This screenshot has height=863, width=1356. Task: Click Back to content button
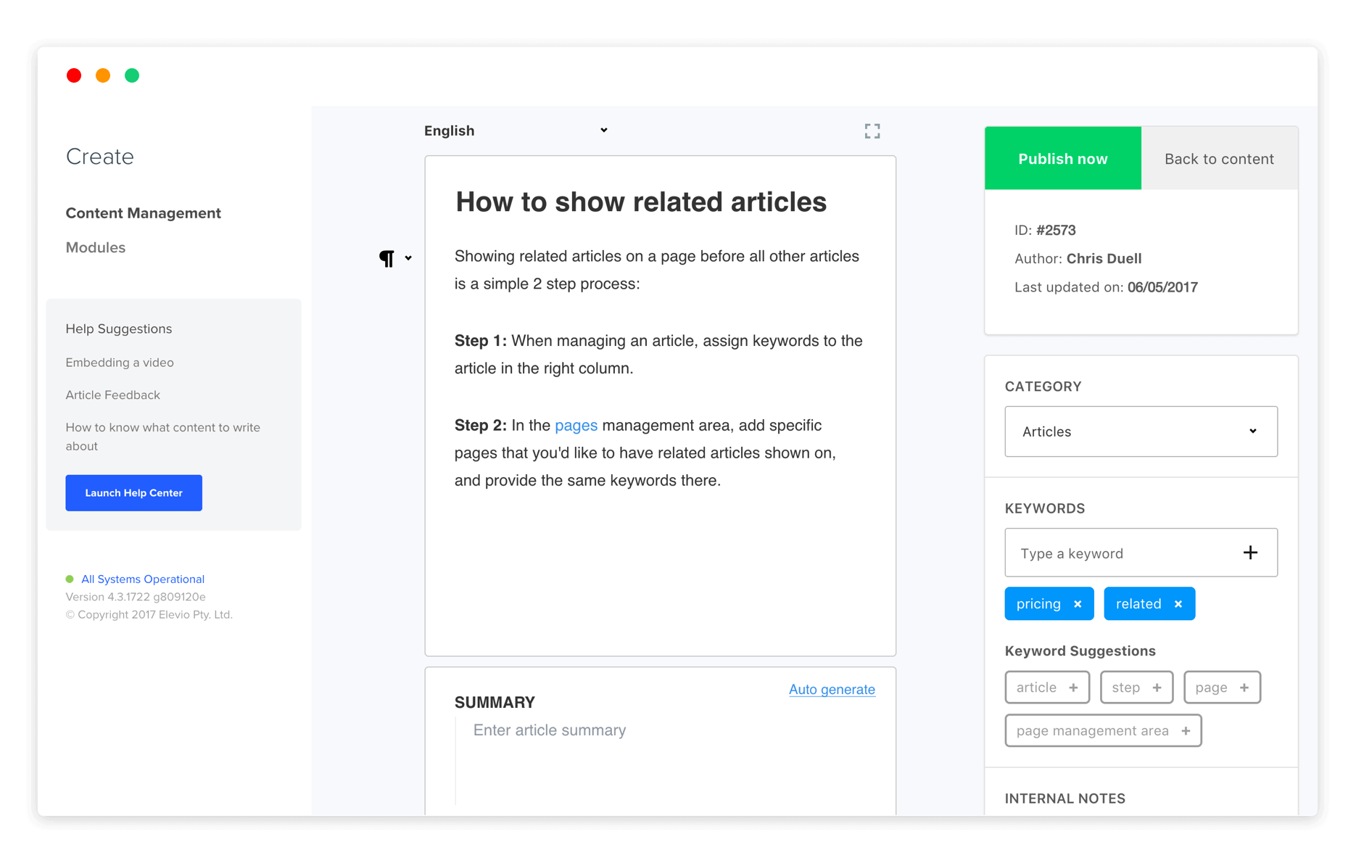(1219, 159)
